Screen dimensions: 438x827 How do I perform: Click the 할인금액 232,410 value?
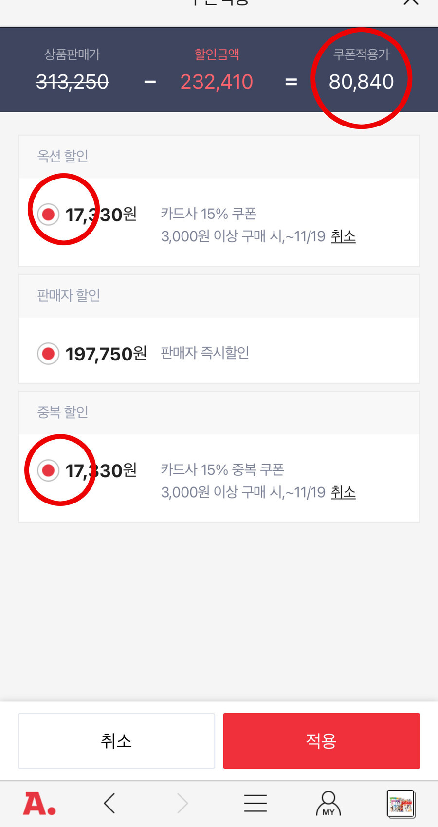pos(217,82)
